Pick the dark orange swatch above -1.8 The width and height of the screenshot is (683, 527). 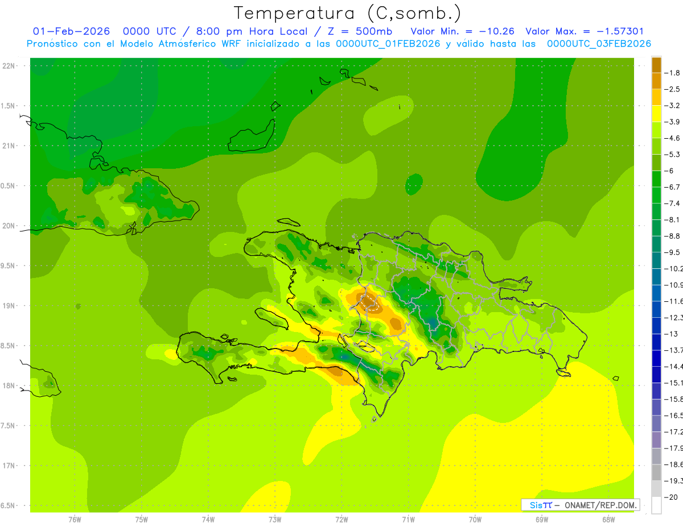pyautogui.click(x=656, y=65)
